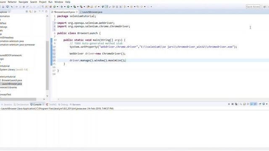Navigate Forward in editor history

click(x=148, y=7)
